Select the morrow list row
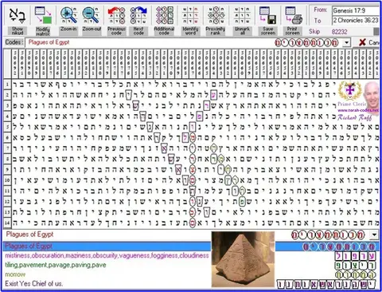Image resolution: width=382 pixels, height=292 pixels. pyautogui.click(x=15, y=274)
